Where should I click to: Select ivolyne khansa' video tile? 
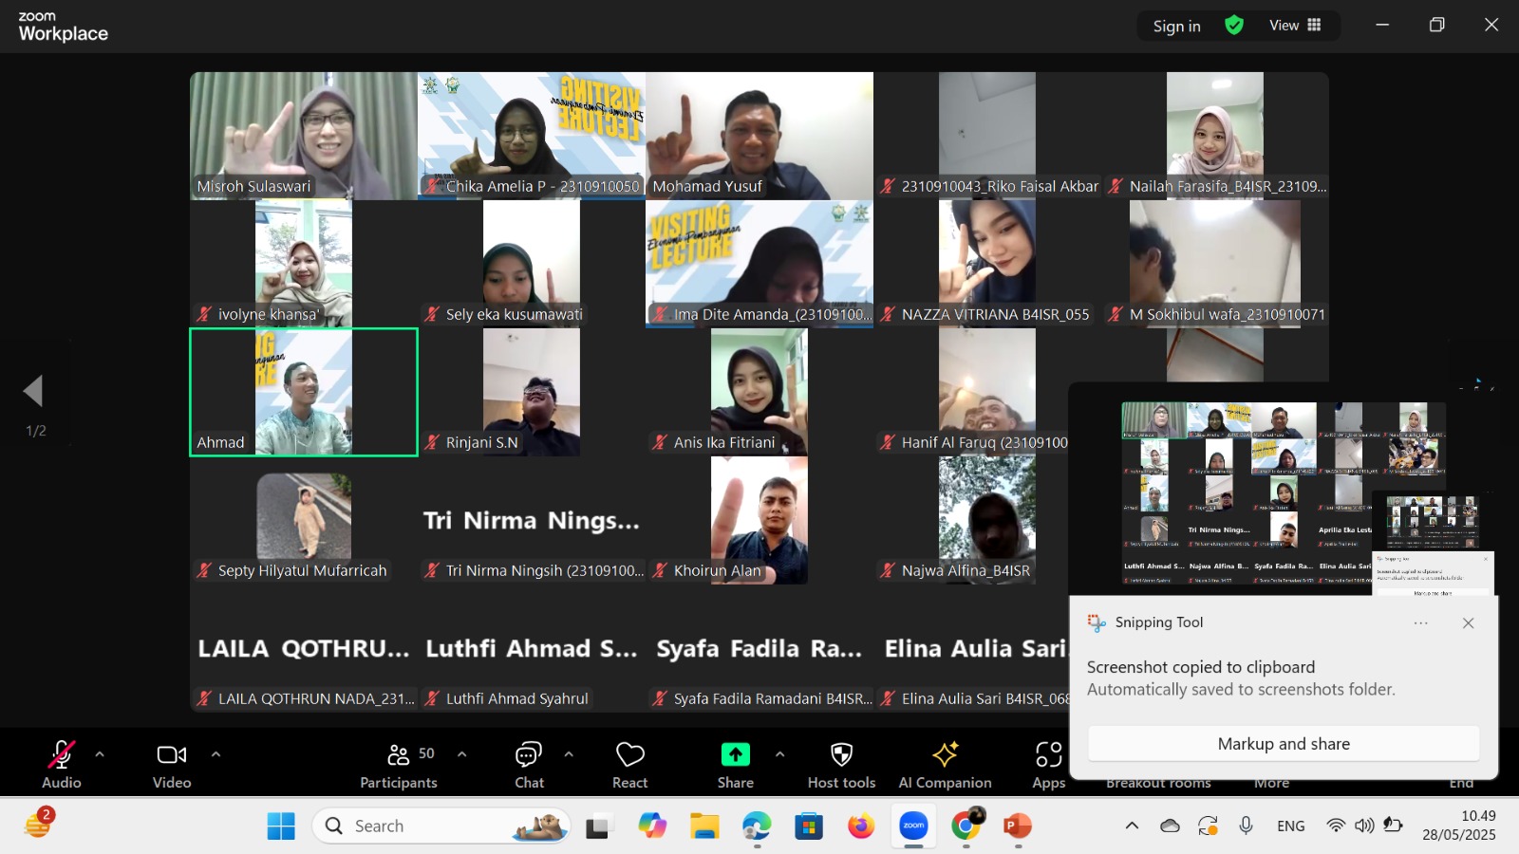coord(304,264)
